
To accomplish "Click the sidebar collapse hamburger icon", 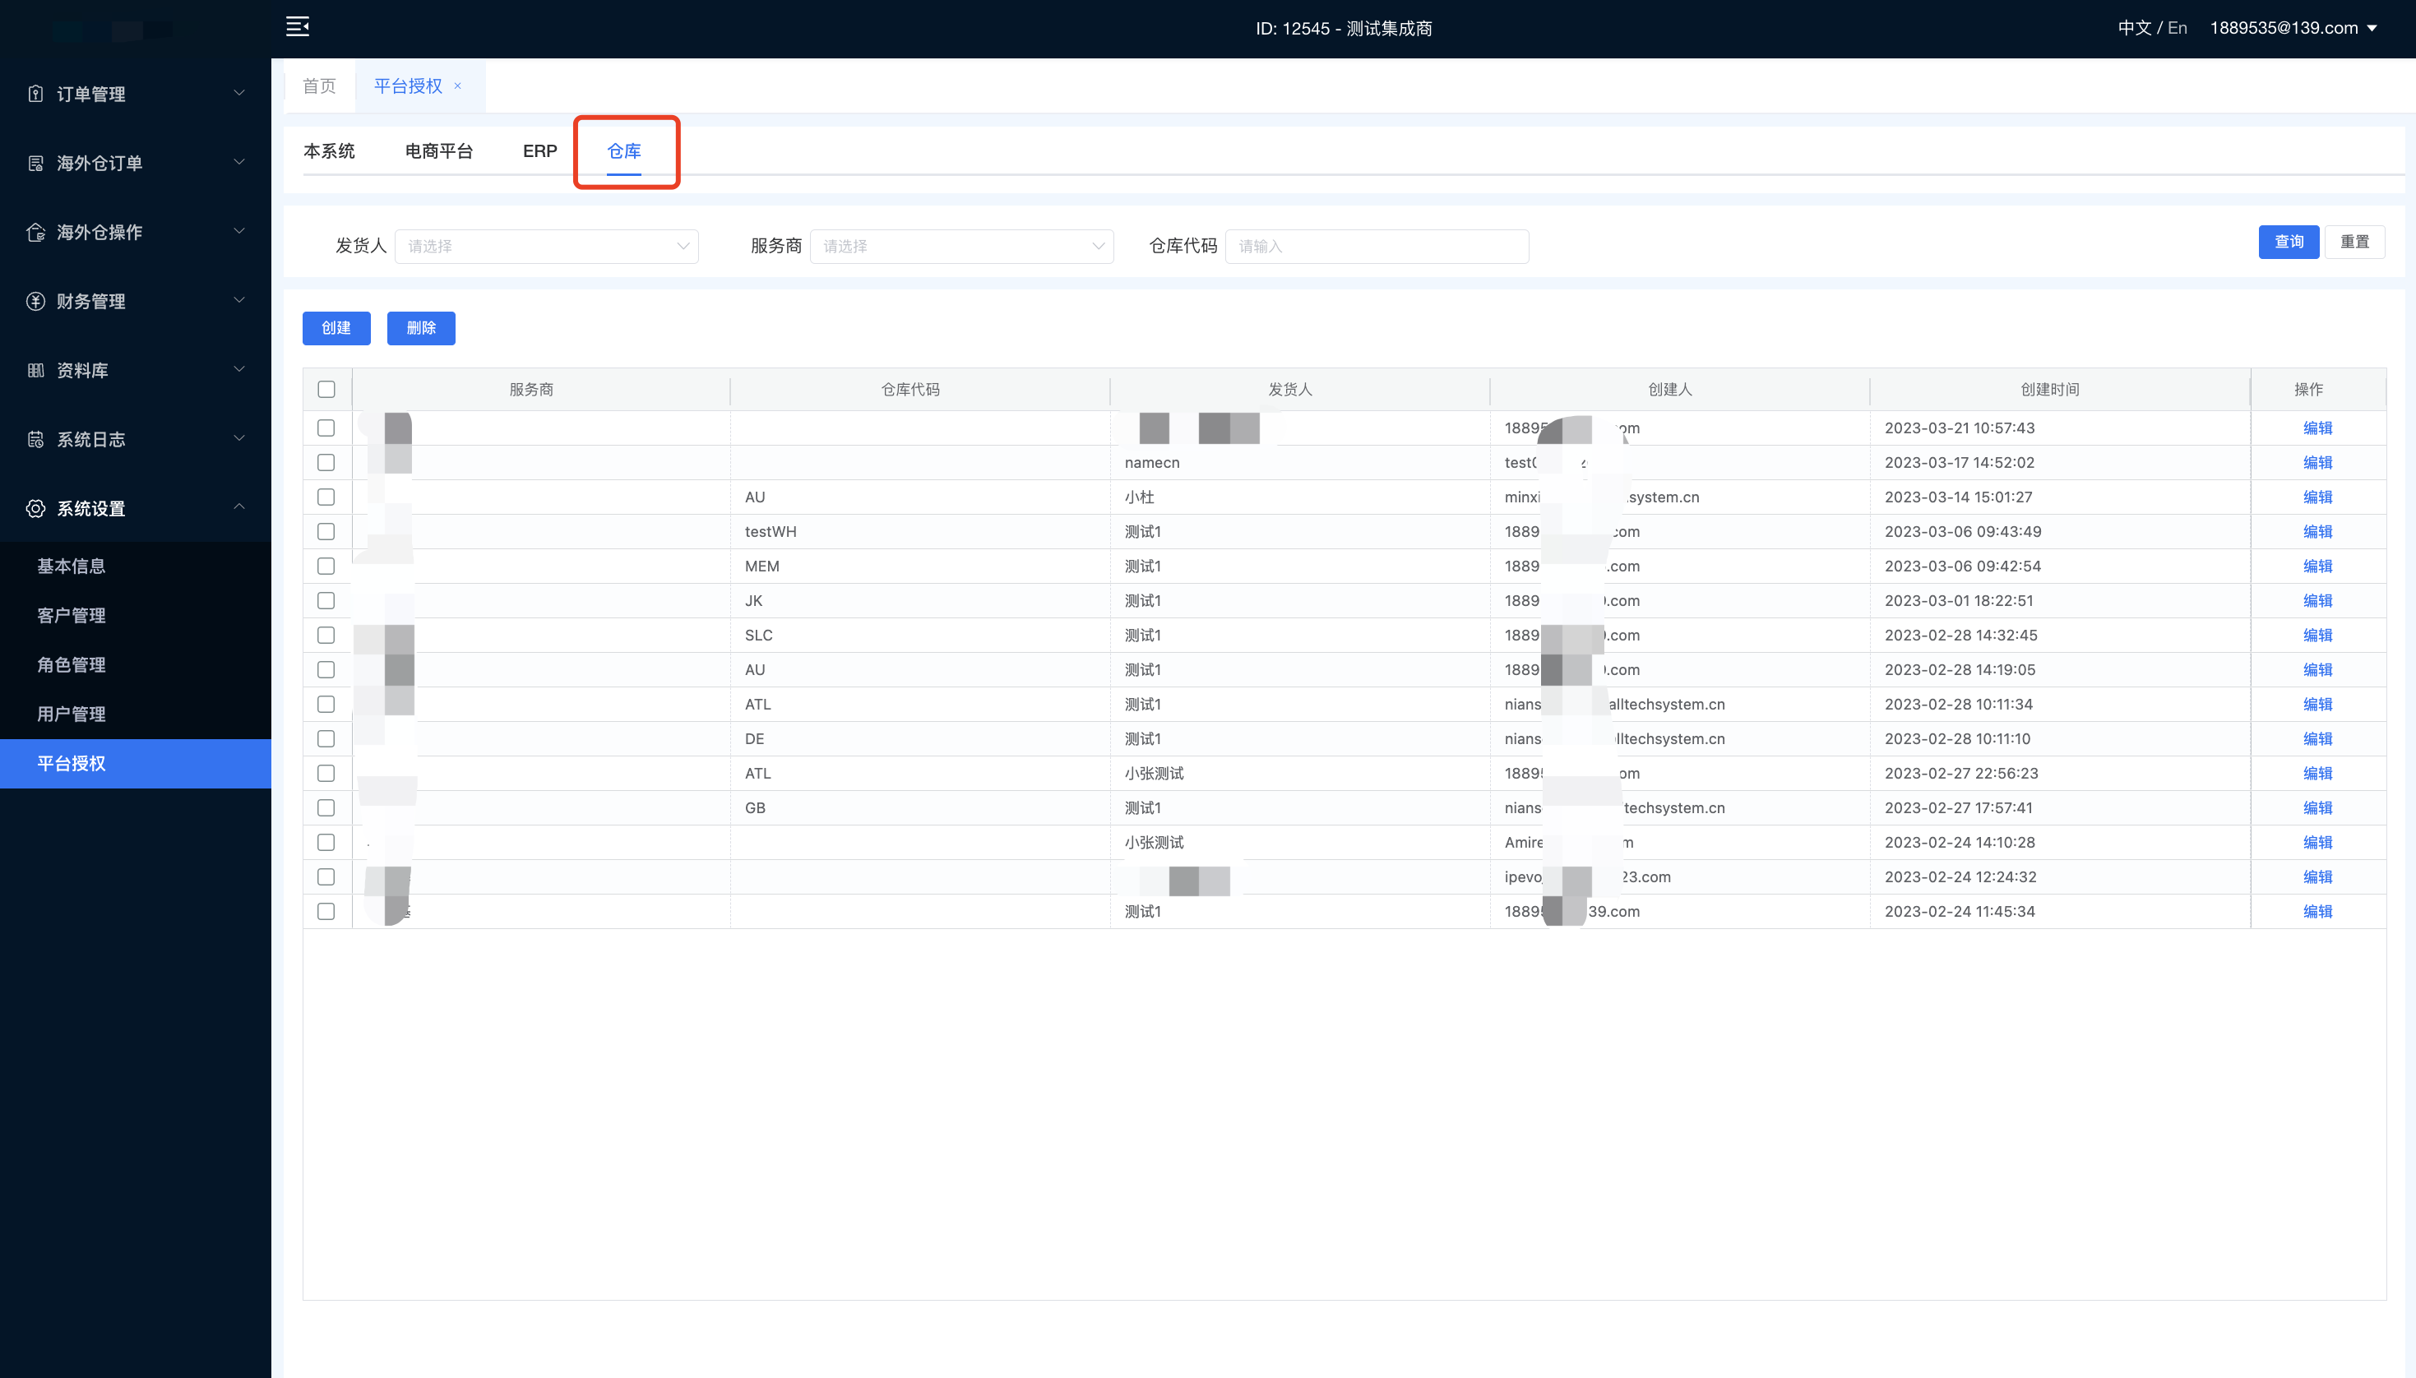I will coord(297,26).
